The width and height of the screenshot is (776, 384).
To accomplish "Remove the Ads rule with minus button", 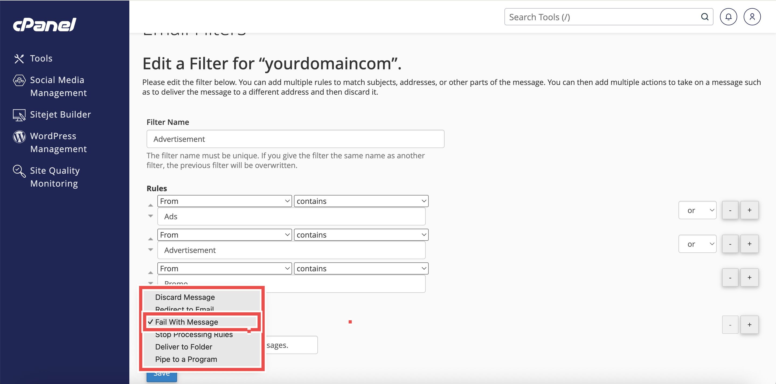I will click(x=730, y=210).
